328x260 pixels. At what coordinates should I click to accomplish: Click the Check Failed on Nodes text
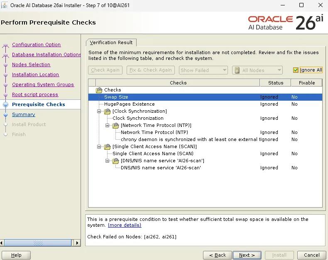coord(132,237)
